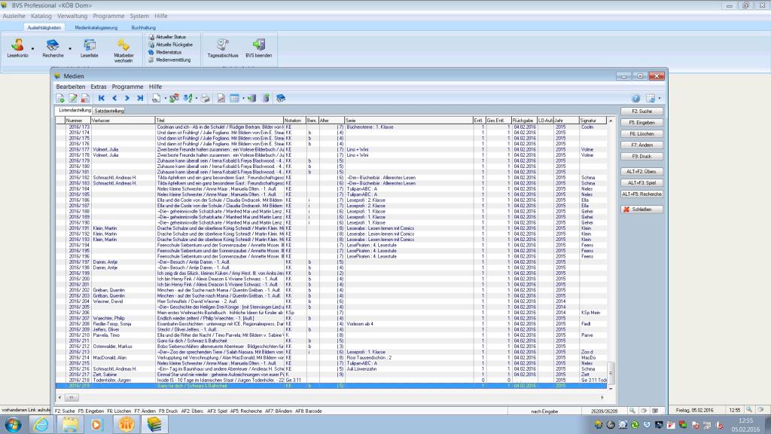This screenshot has width=771, height=434.
Task: Click the blue books toolbar icon
Action: [x=281, y=99]
